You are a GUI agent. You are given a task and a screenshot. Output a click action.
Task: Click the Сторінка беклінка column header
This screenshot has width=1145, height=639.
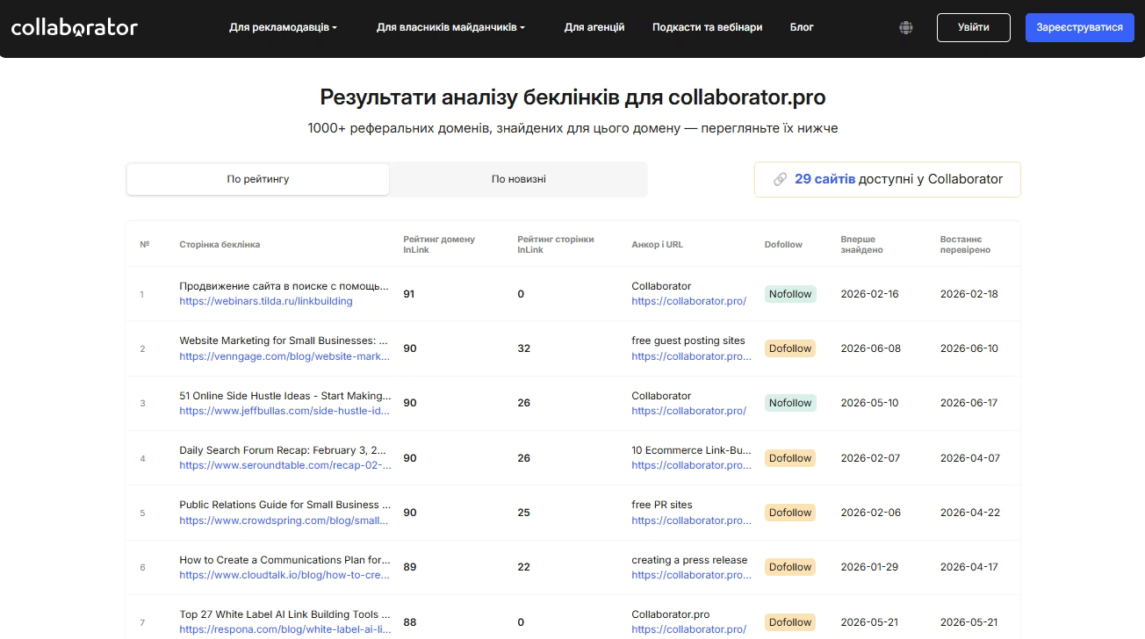point(220,245)
